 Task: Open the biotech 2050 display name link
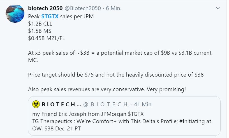45,8
